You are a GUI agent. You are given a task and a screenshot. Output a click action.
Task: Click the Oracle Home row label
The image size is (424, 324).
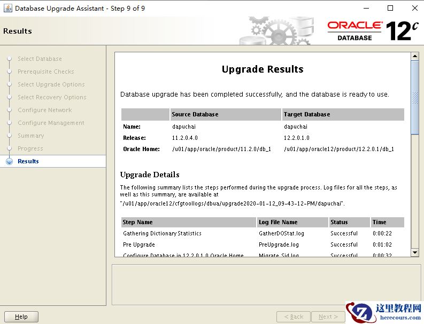[141, 149]
